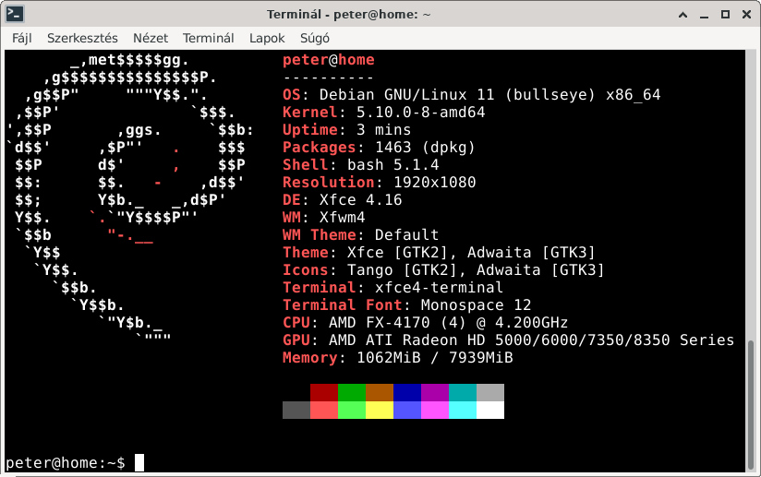This screenshot has height=477, width=761.
Task: Click the WM value 'Xfwm4'
Action: [x=342, y=217]
